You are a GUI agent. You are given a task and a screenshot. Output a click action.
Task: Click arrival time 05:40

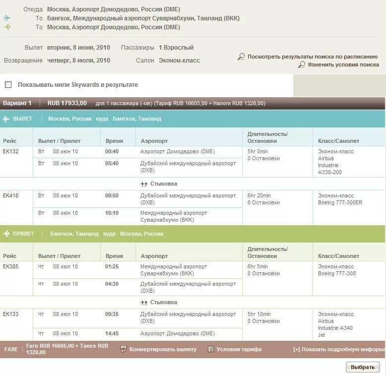(x=112, y=163)
